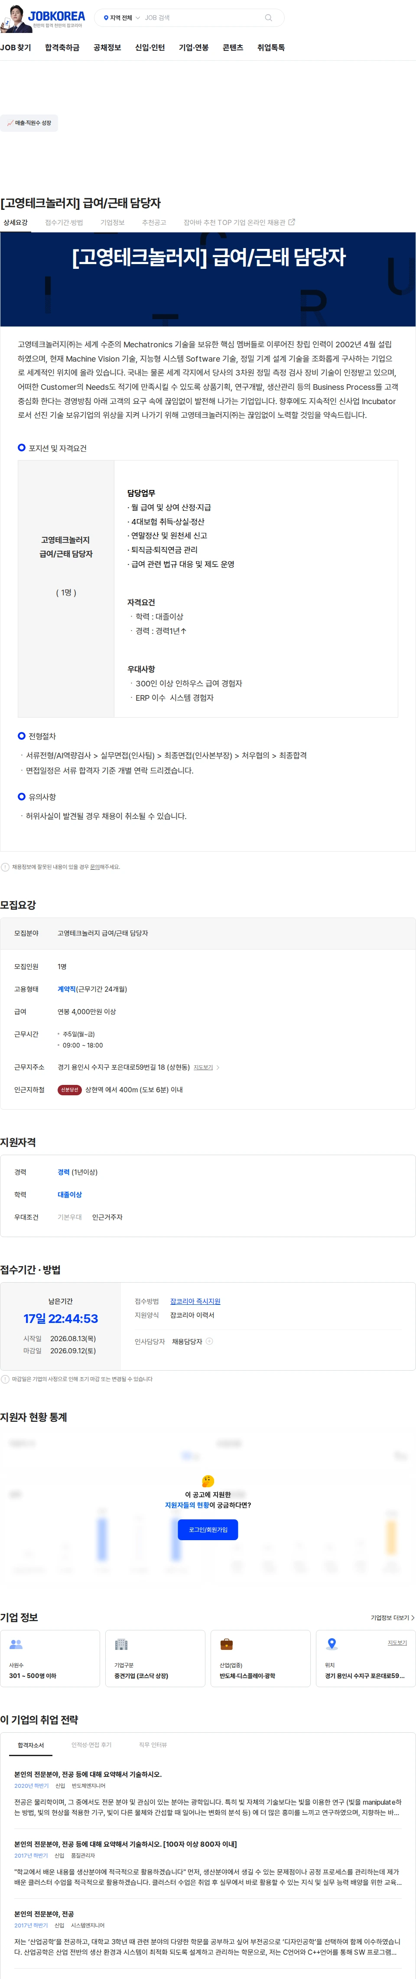
Task: Click the 사원수 people icon
Action: coord(15,1644)
